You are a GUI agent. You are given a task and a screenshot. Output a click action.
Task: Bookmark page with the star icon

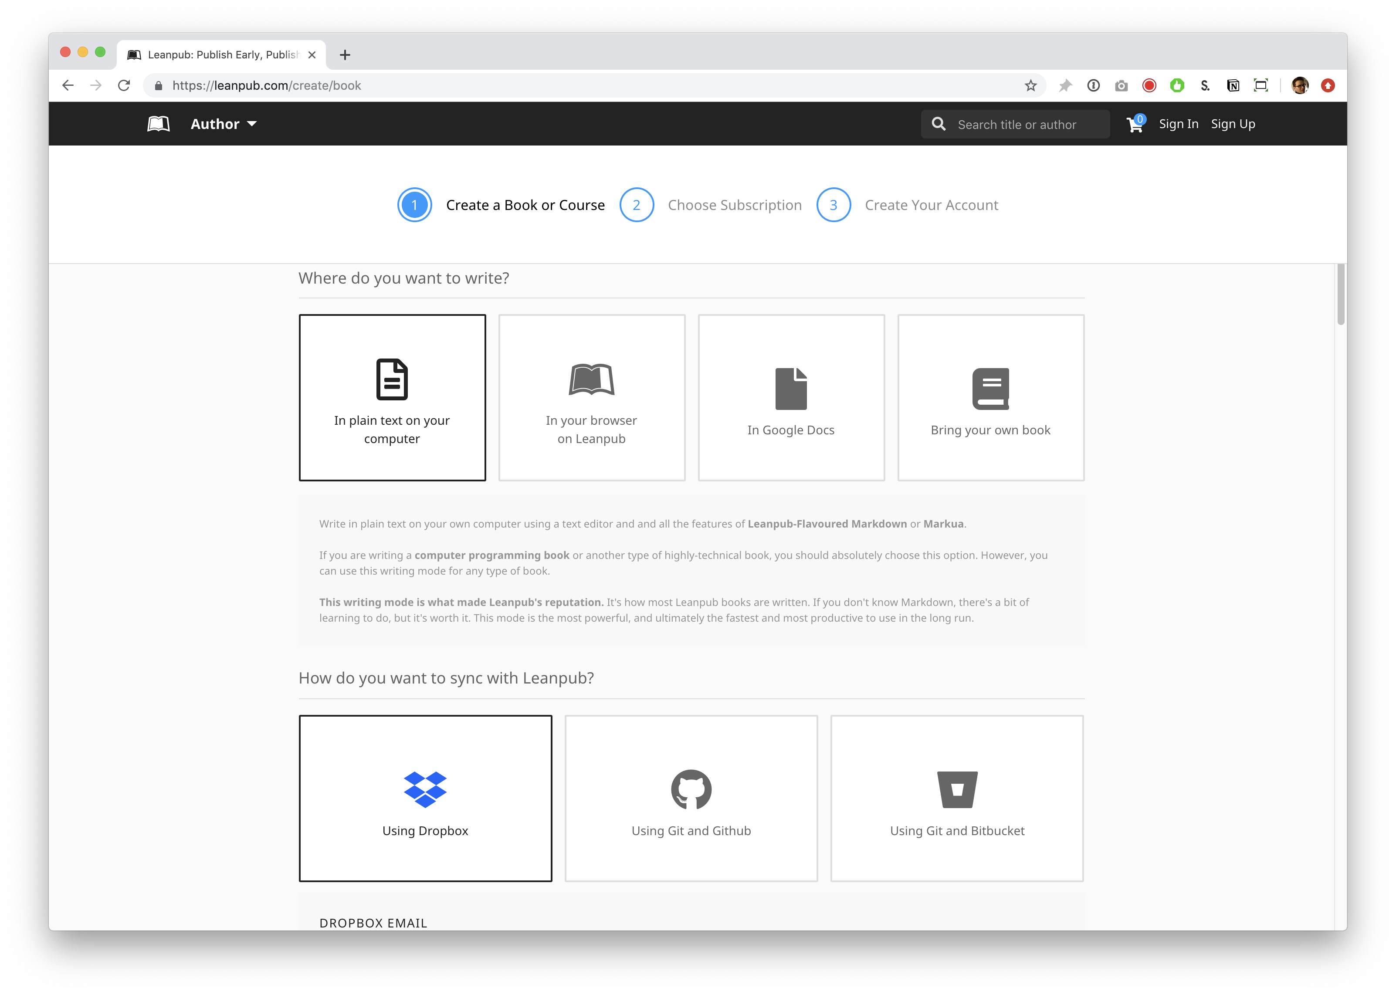pos(1031,86)
